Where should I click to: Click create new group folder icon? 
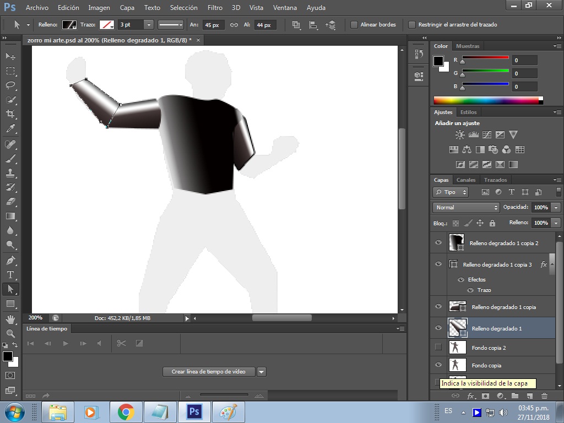[515, 396]
